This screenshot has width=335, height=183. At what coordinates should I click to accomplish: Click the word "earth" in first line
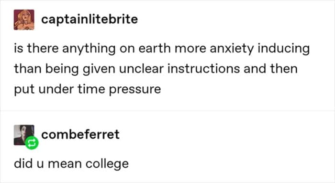pyautogui.click(x=155, y=48)
